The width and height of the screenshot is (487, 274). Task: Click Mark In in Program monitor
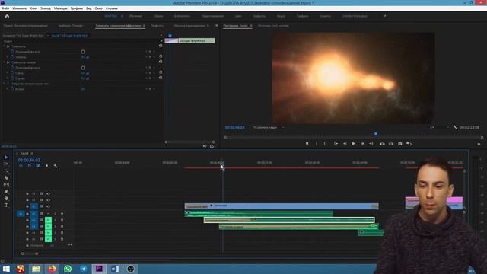317,144
